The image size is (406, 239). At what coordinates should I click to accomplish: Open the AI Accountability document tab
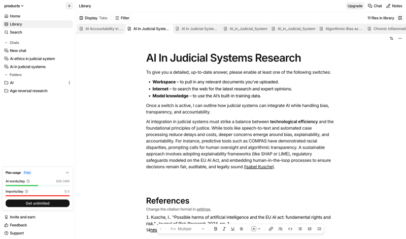pos(101,29)
